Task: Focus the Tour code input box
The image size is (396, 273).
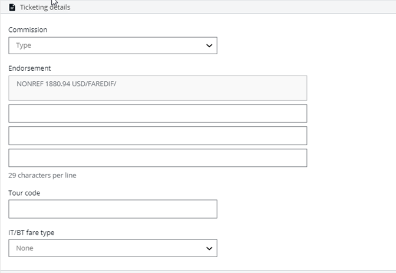Action: pos(113,209)
